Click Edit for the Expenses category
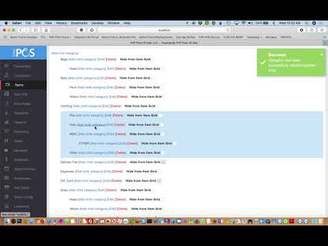 coord(107,172)
